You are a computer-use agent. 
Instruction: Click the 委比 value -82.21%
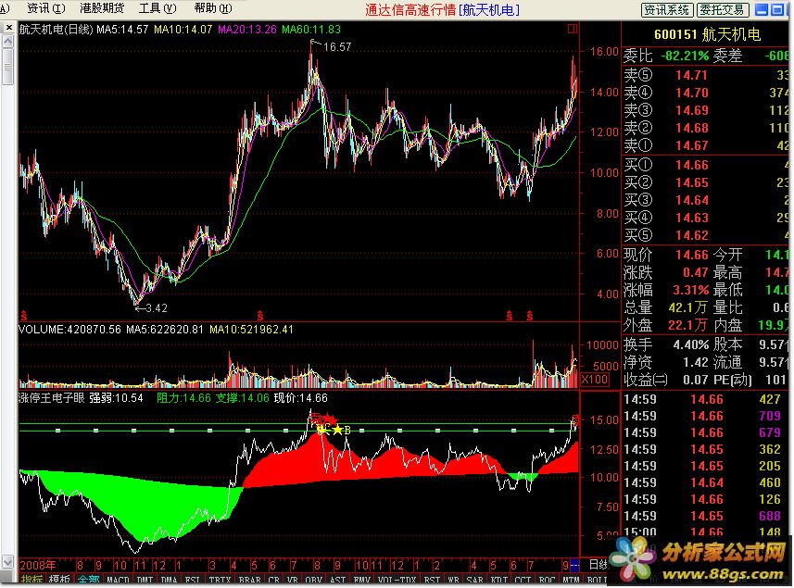685,56
